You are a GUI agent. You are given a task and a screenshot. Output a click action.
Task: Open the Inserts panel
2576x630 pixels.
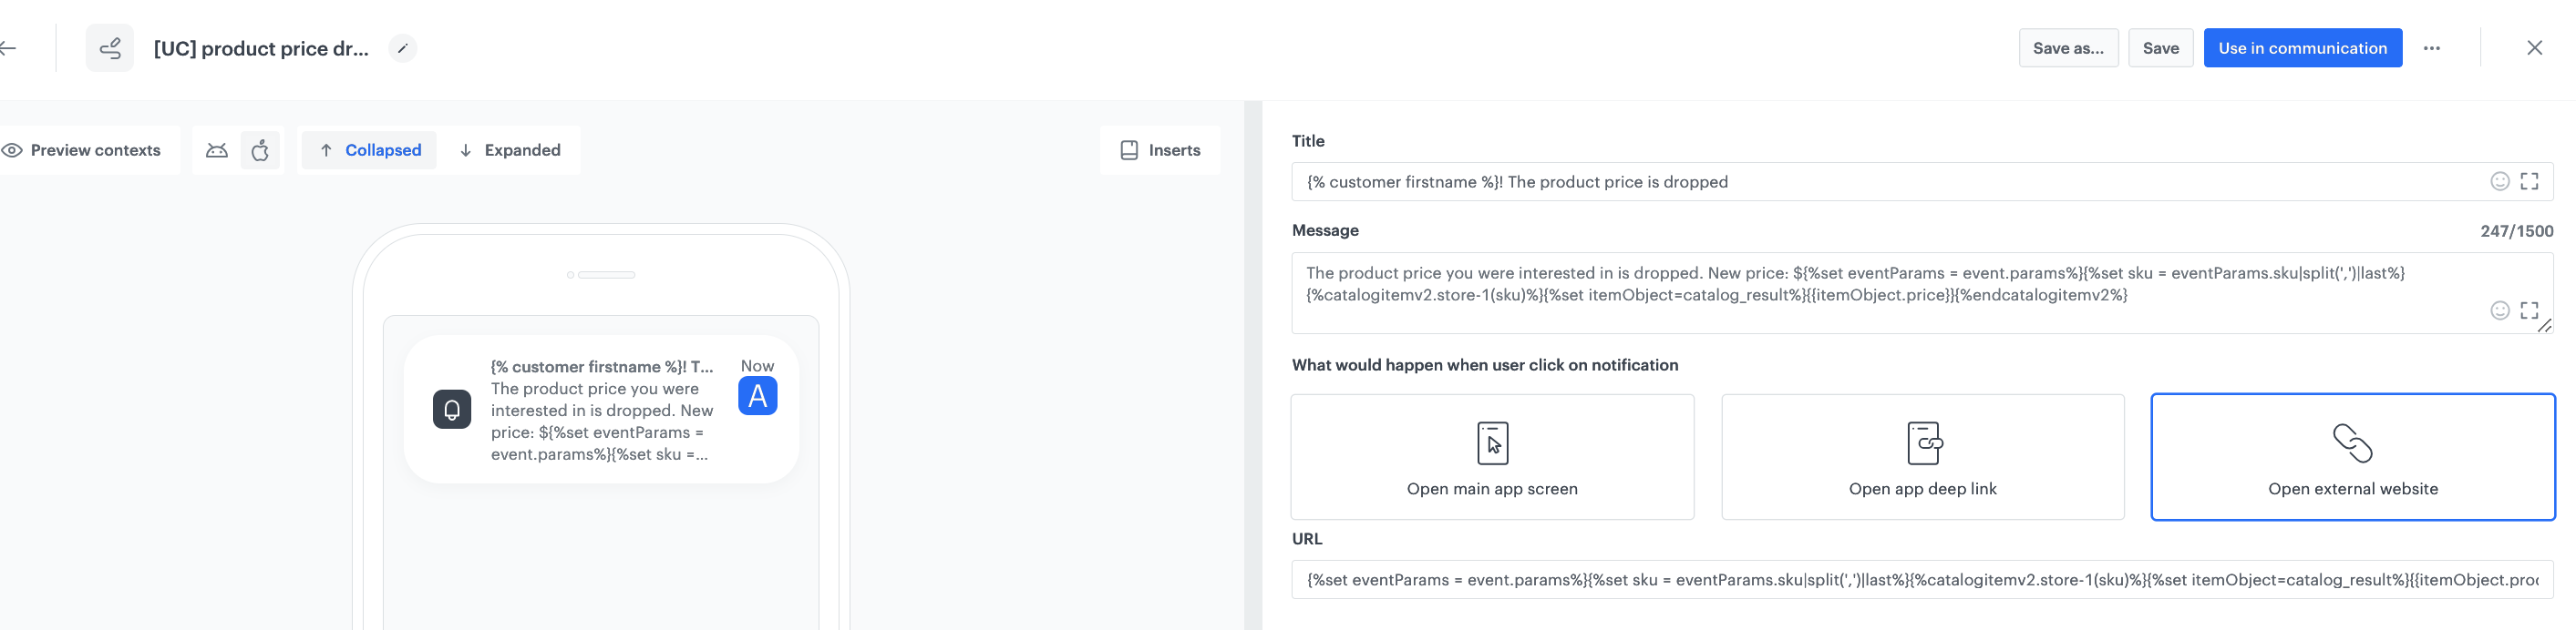(1160, 150)
